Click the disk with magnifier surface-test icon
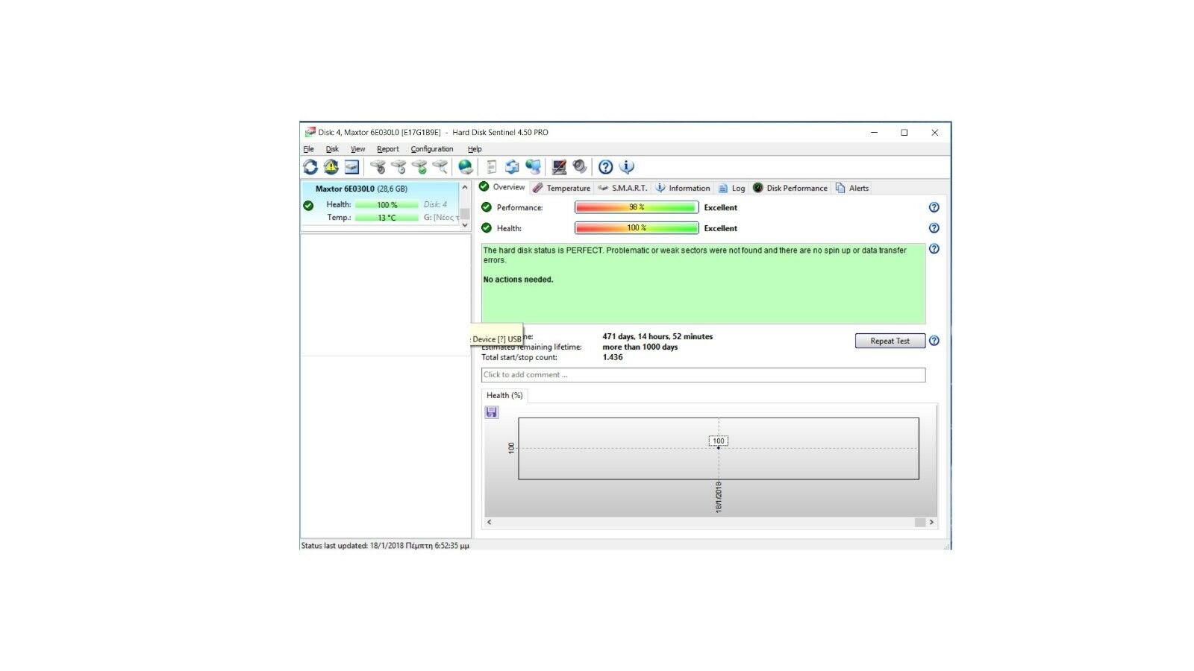 [x=440, y=167]
